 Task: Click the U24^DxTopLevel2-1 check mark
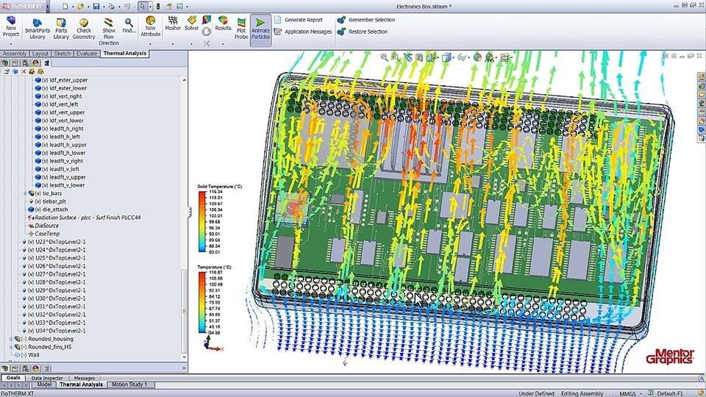click(24, 250)
